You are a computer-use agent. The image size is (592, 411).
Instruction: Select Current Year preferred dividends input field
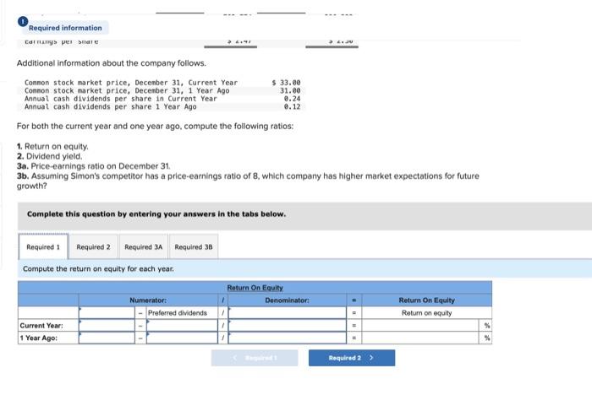182,325
